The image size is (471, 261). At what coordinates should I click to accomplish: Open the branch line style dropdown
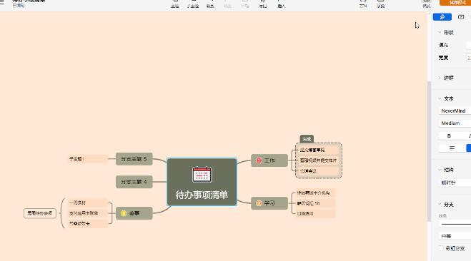[x=455, y=224]
